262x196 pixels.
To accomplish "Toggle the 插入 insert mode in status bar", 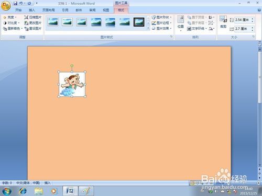I will [47, 183].
